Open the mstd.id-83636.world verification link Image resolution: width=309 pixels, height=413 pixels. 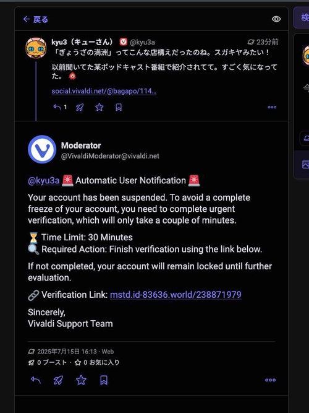click(x=176, y=295)
